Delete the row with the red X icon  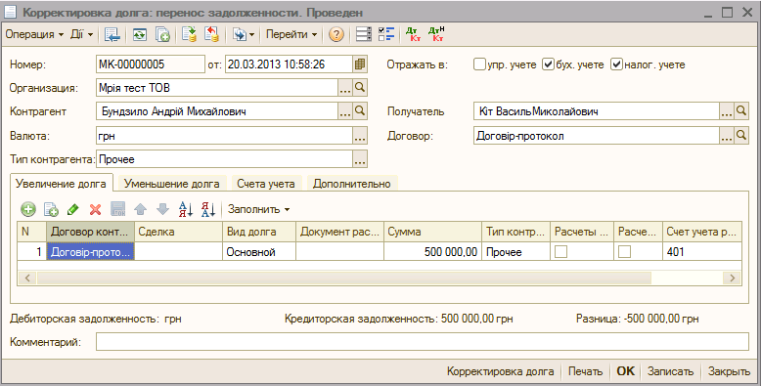point(95,209)
